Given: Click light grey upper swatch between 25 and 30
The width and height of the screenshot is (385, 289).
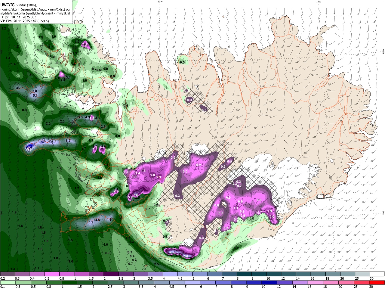Looking at the screenshot, I should [362, 274].
